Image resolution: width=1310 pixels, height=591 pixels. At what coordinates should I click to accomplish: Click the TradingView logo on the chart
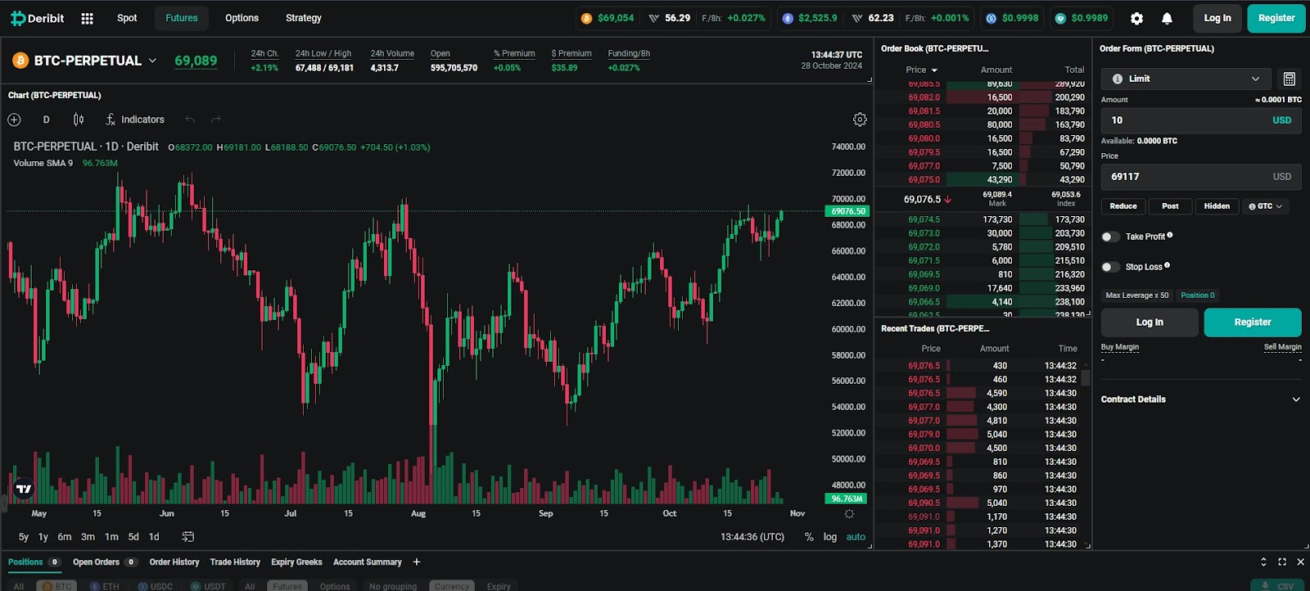point(24,489)
